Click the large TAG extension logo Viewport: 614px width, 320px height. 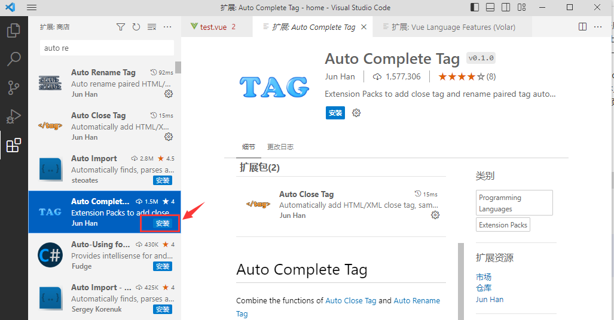point(274,87)
